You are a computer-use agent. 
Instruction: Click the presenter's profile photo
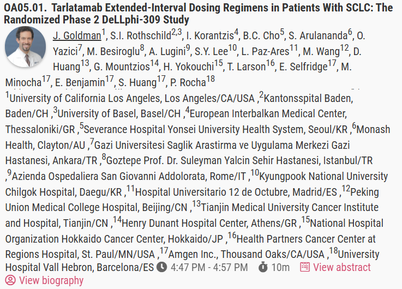(25, 47)
